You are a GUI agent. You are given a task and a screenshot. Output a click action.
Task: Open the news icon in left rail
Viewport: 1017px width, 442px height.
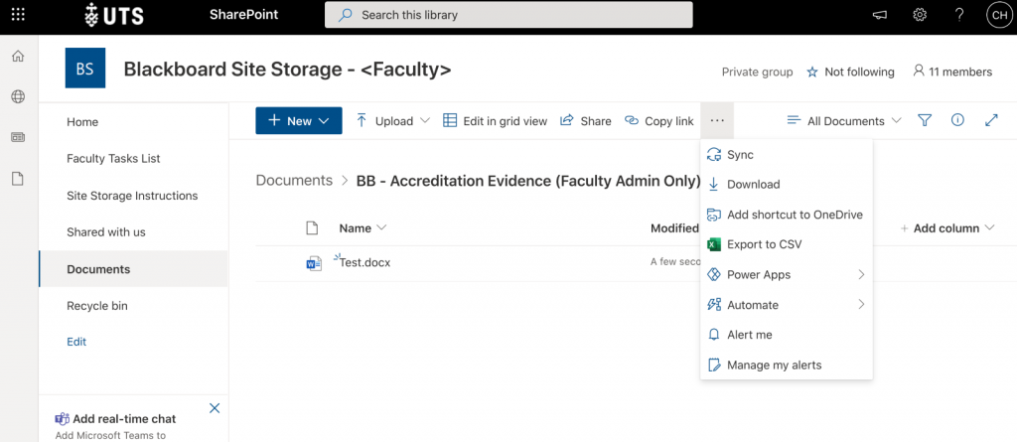(18, 138)
